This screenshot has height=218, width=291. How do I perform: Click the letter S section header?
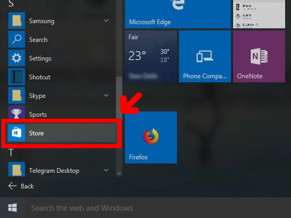[x=11, y=3]
